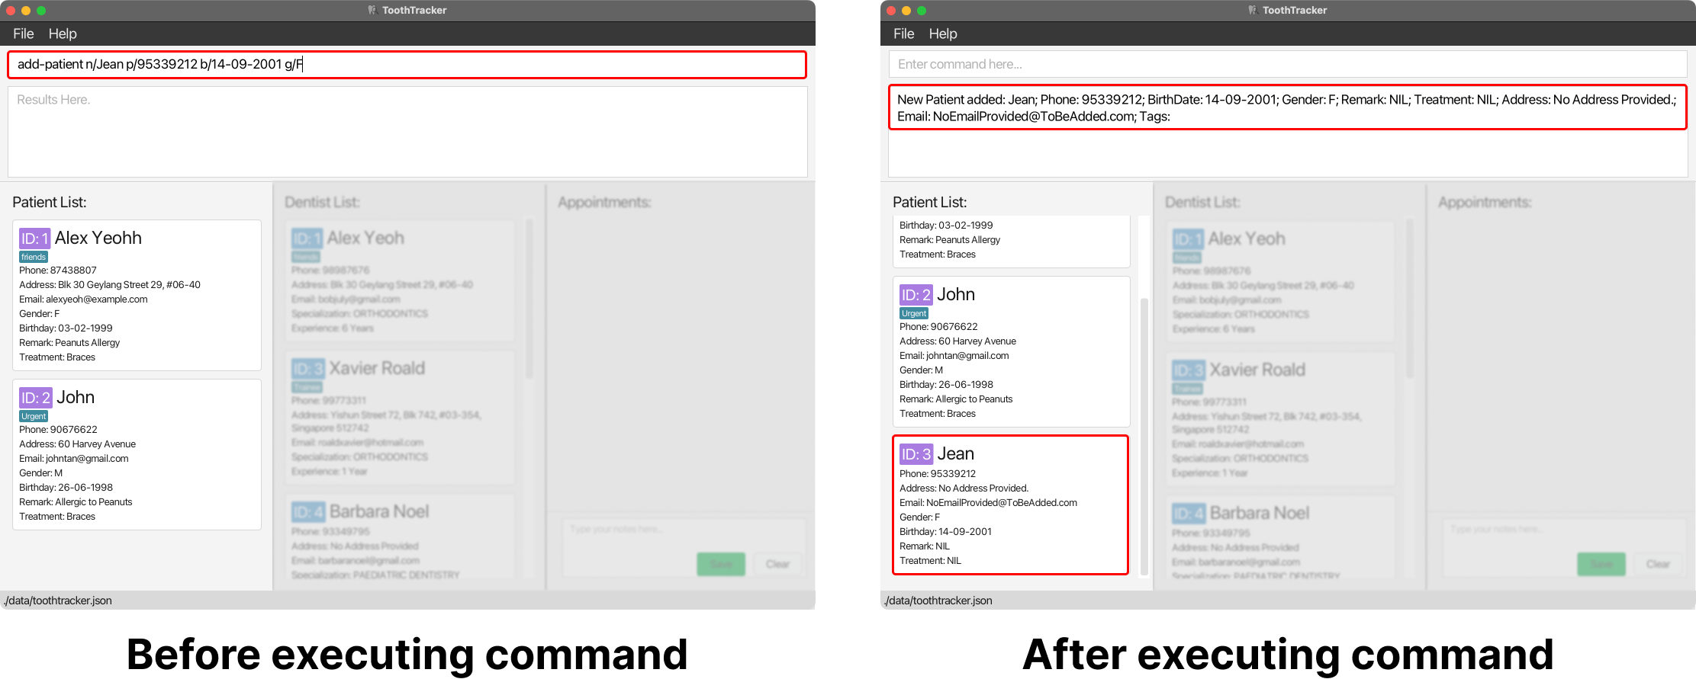Click 'Urgent' tag on John in right window
The height and width of the screenshot is (679, 1696).
pyautogui.click(x=914, y=313)
